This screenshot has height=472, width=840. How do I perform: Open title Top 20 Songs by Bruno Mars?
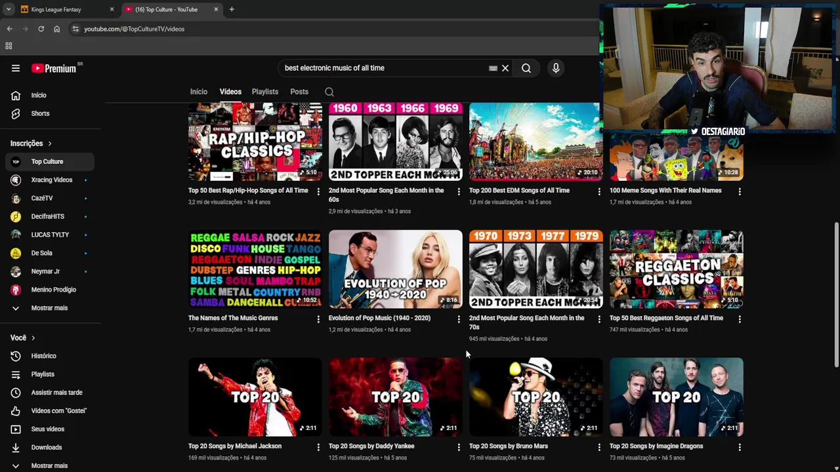pyautogui.click(x=509, y=446)
